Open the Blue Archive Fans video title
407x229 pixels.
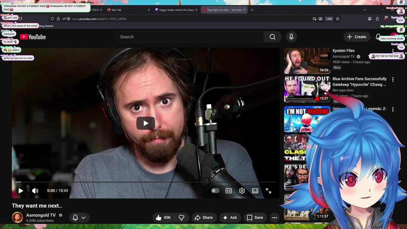360,82
